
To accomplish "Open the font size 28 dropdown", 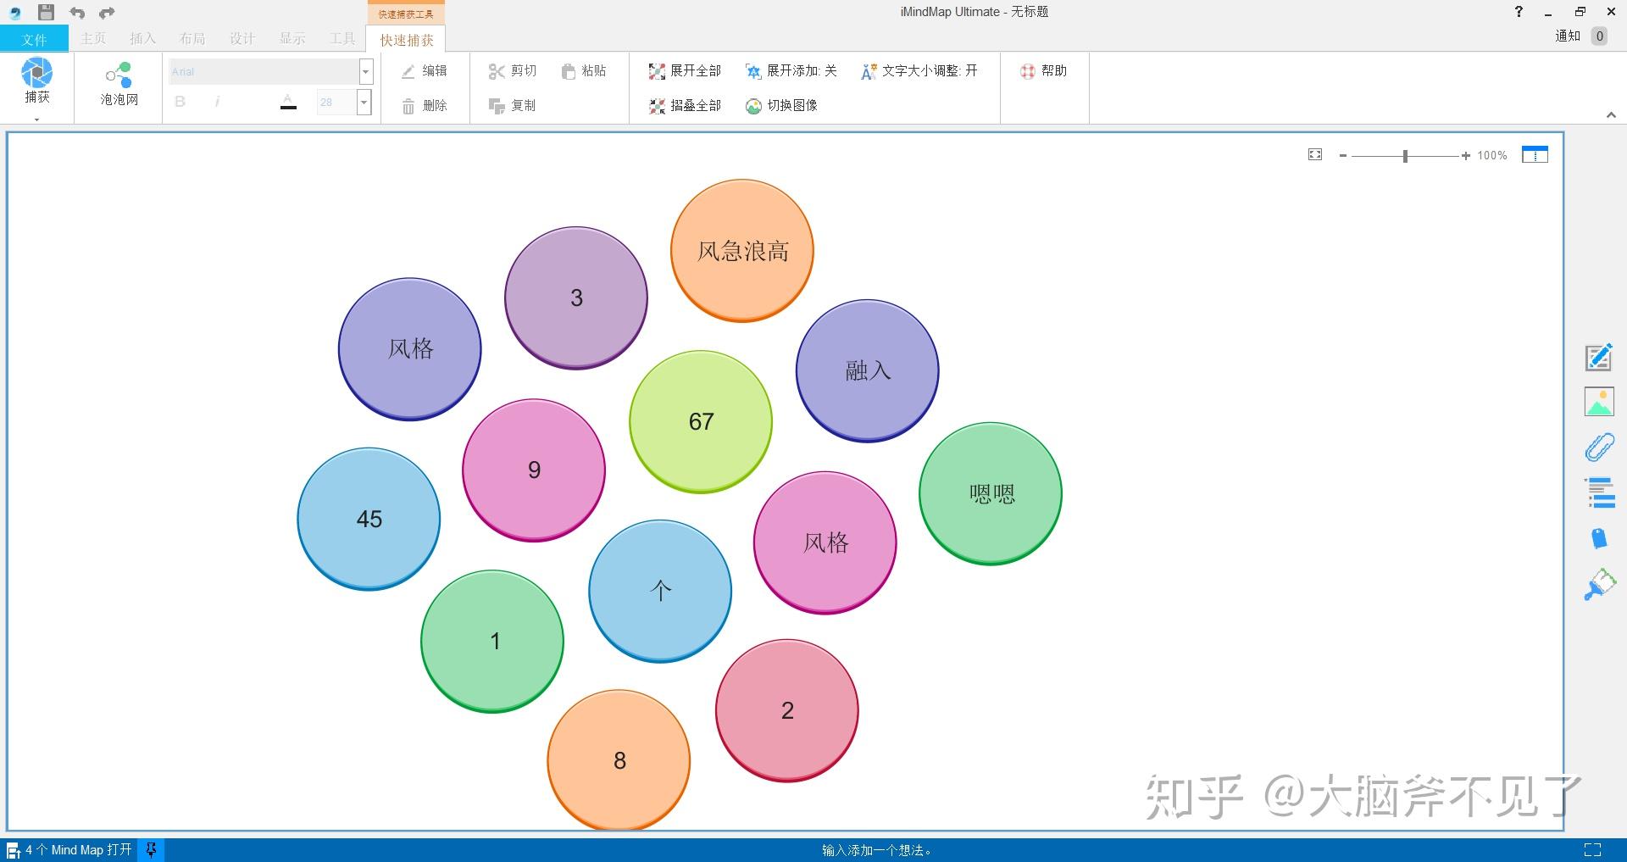I will 364,102.
